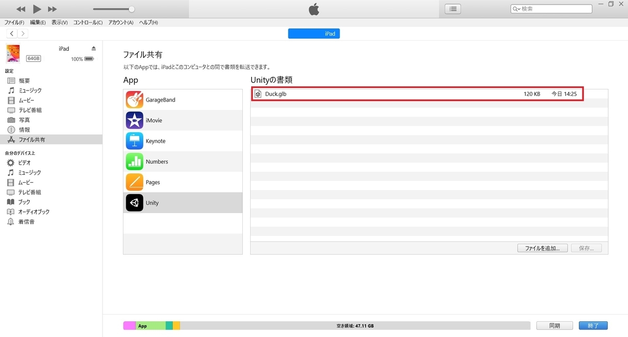Click the 100% battery indicator
The height and width of the screenshot is (337, 628).
(83, 59)
